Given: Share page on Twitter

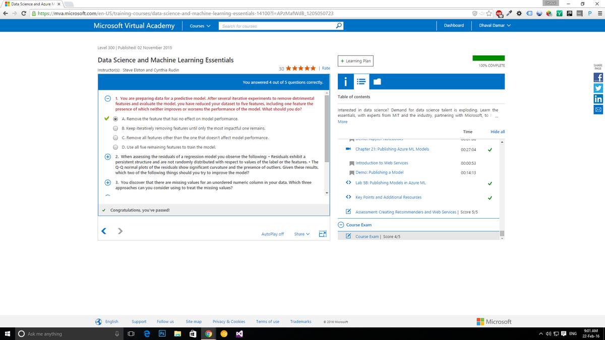Looking at the screenshot, I should (598, 88).
